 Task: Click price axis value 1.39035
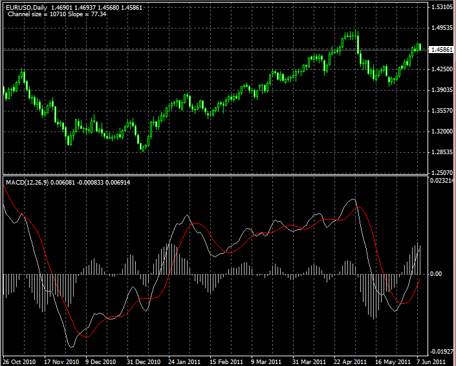point(442,90)
